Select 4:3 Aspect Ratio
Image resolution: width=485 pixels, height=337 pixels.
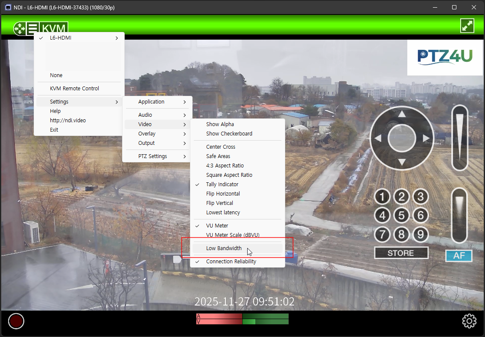point(237,165)
